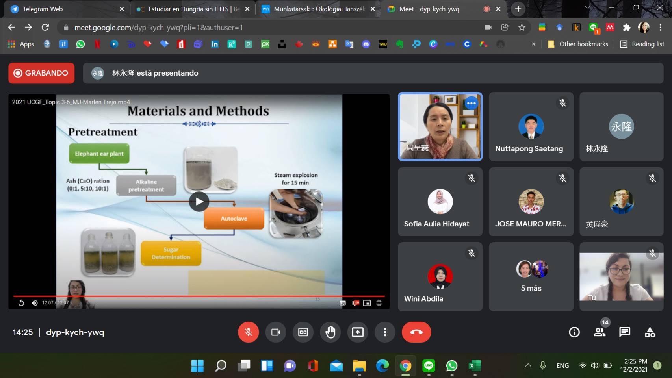Open Other bookmarks folder
The height and width of the screenshot is (378, 672).
578,44
